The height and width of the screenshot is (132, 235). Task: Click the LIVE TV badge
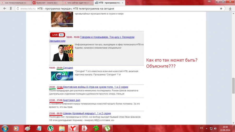(x=57, y=35)
